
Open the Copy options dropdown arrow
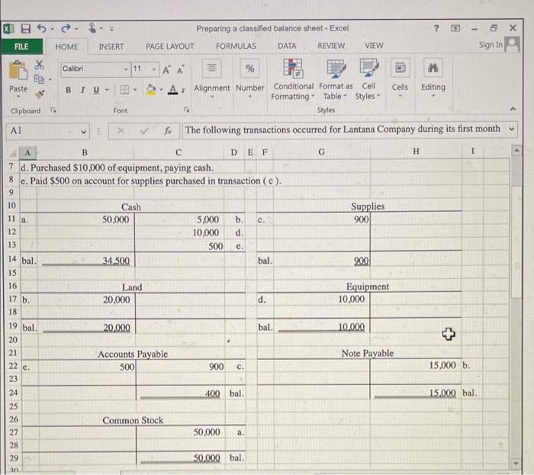[x=50, y=79]
